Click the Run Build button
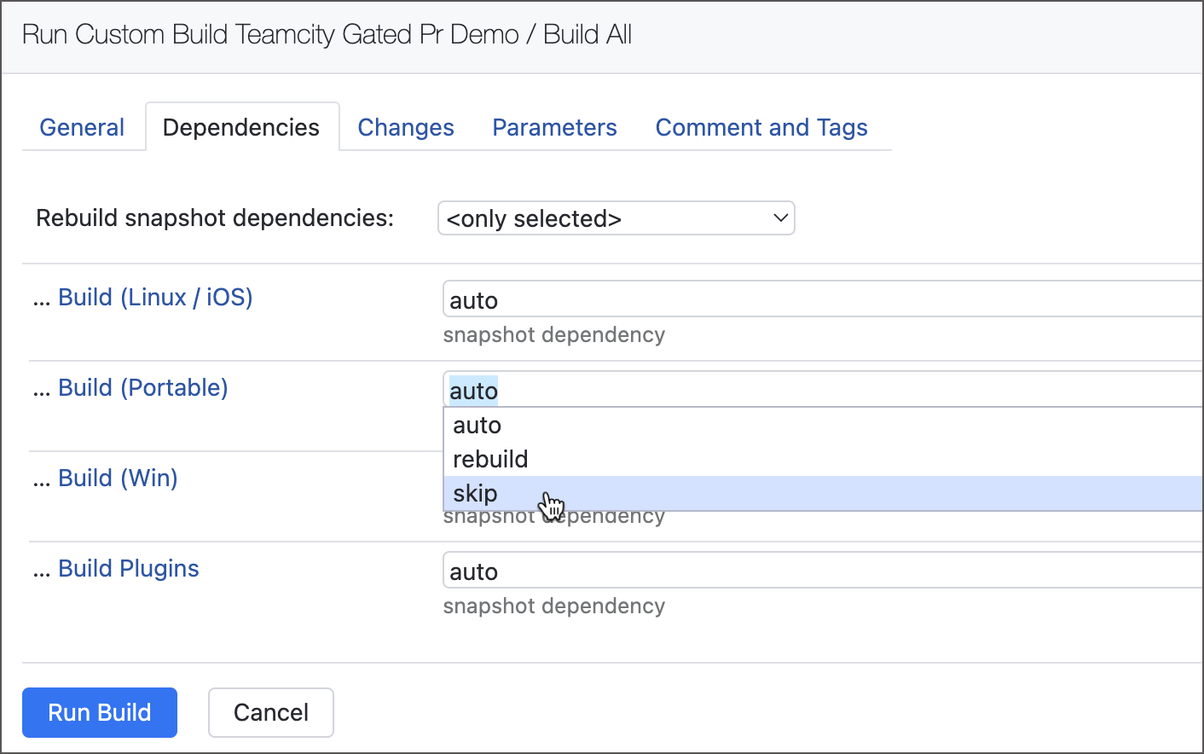1204x754 pixels. [x=100, y=712]
